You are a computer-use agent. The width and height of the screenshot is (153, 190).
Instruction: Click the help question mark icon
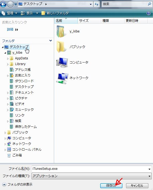click(149, 13)
